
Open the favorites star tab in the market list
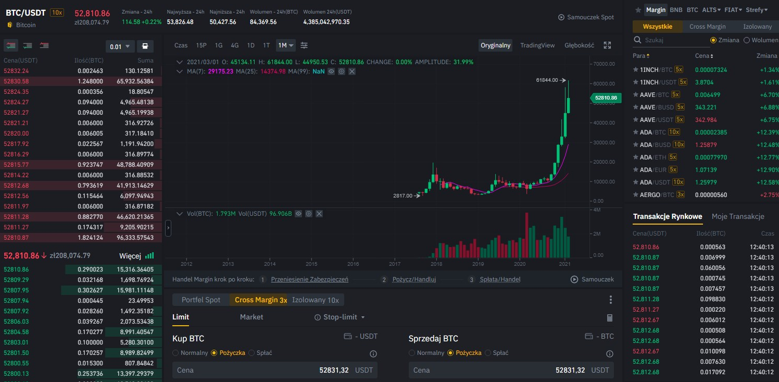click(638, 10)
